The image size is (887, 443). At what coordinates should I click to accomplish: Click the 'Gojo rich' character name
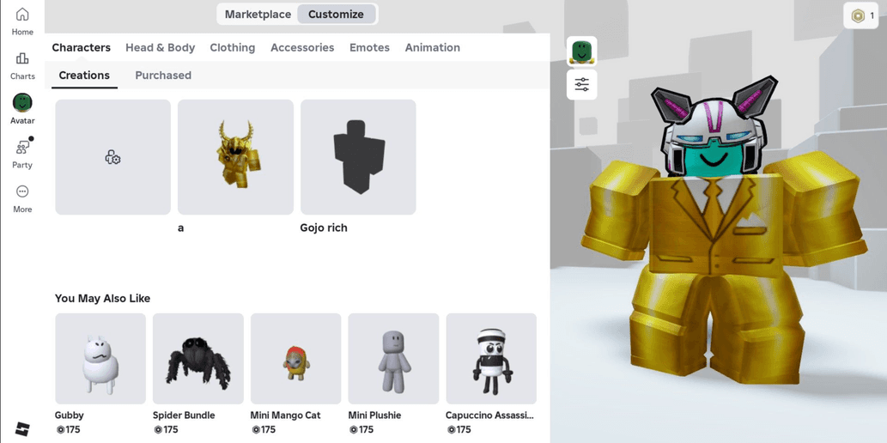tap(324, 228)
